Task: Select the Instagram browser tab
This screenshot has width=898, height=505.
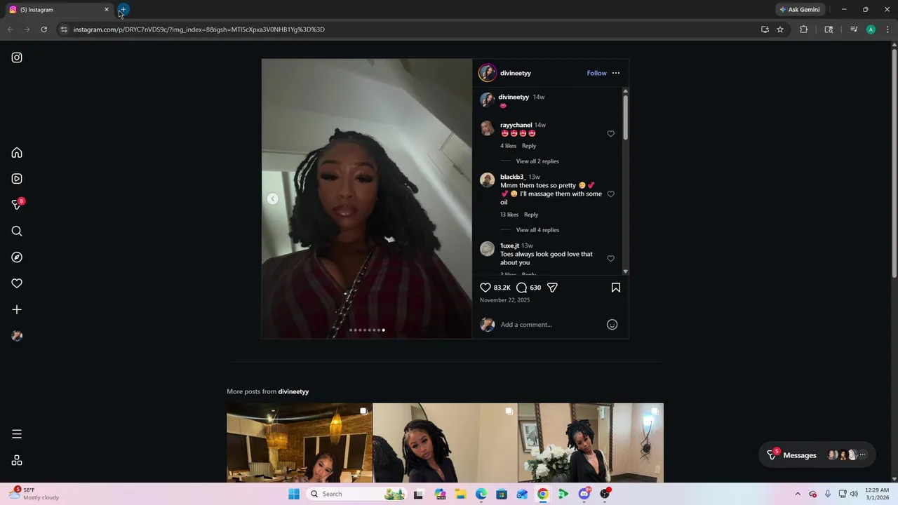Action: click(60, 10)
